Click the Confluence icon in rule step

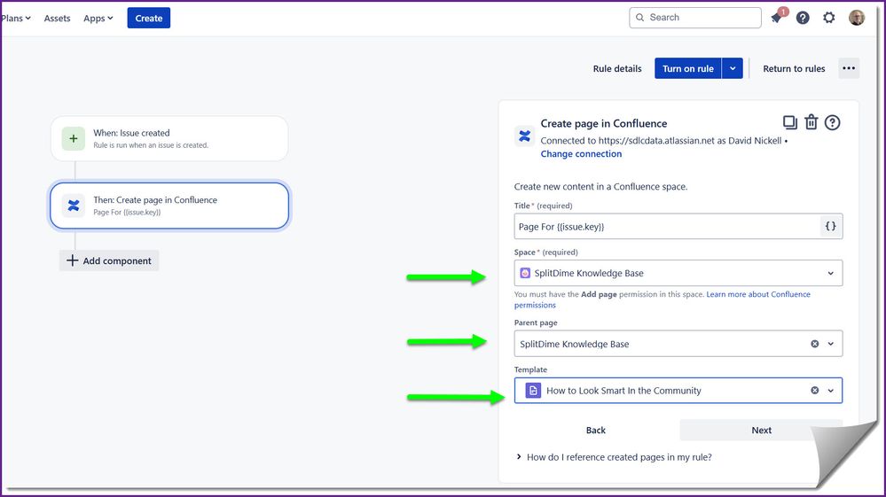pyautogui.click(x=74, y=206)
